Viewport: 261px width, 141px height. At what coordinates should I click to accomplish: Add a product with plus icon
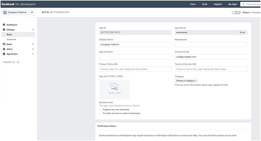coord(18,62)
